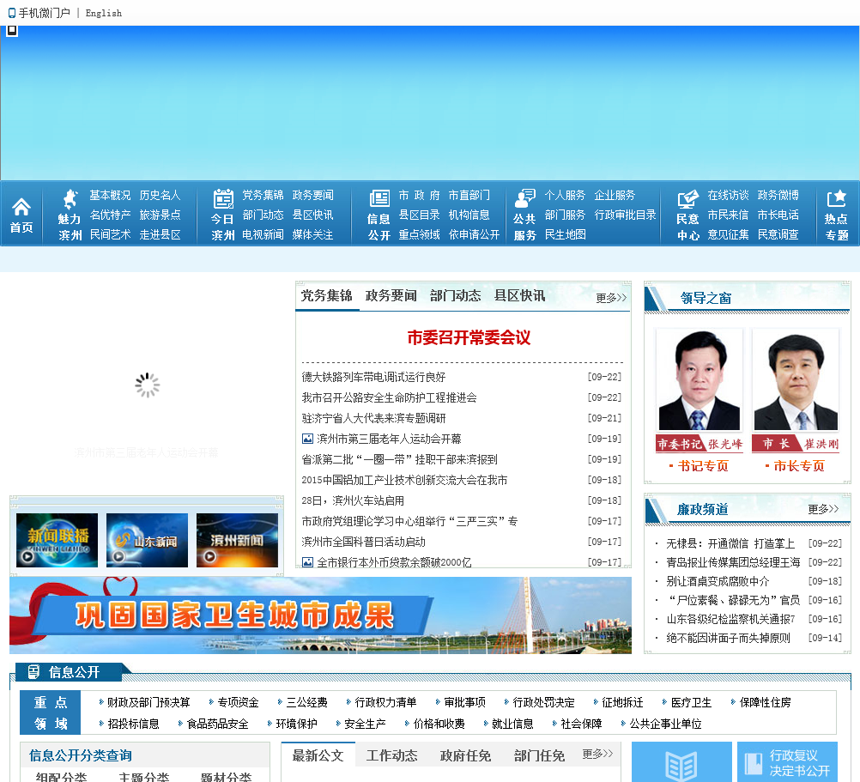Viewport: 860px width, 782px height.
Task: Open 食品药品安全 link
Action: coord(218,724)
